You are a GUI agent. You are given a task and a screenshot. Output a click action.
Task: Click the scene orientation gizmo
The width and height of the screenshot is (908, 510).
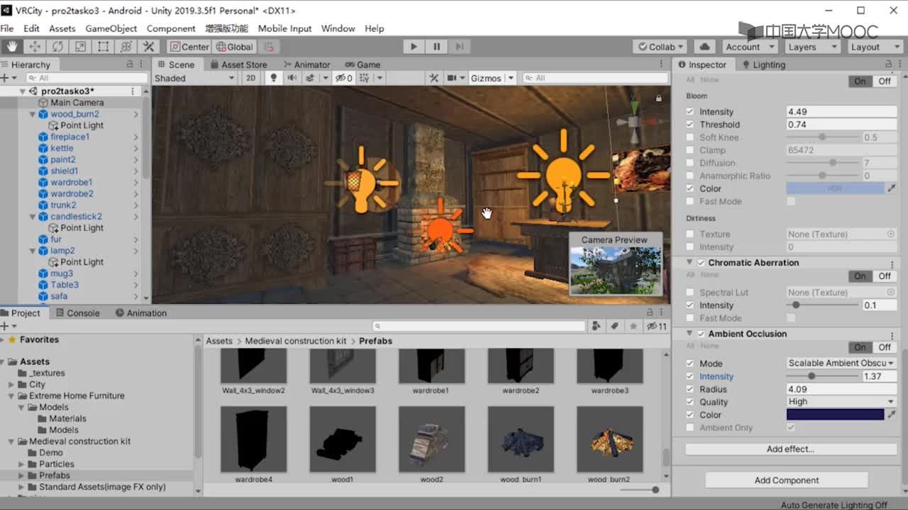click(x=633, y=121)
